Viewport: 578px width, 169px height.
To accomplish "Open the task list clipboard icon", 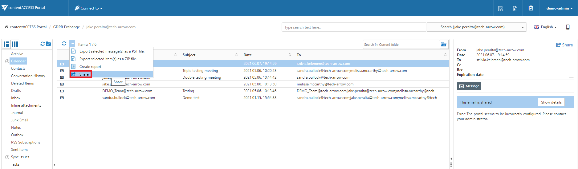I will 531,8.
